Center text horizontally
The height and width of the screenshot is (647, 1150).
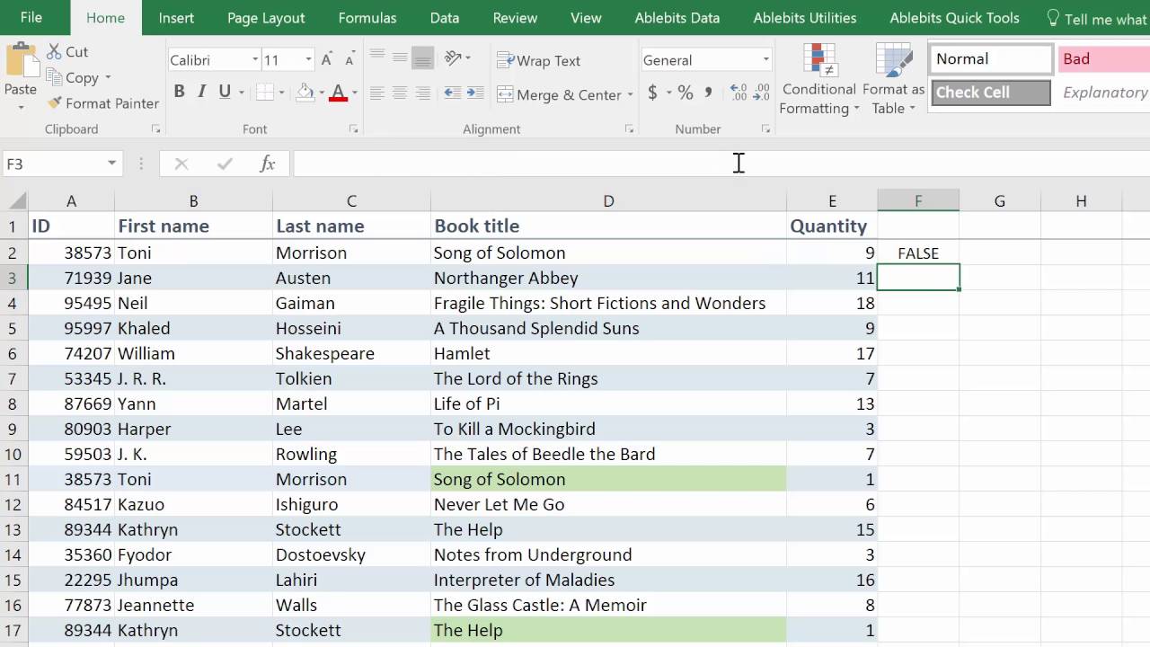click(400, 93)
